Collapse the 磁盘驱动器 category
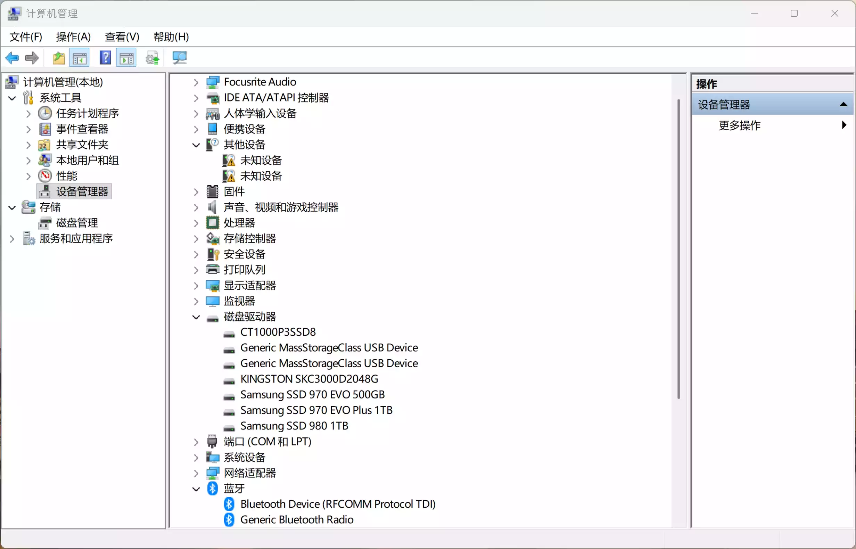The width and height of the screenshot is (856, 549). [x=196, y=317]
